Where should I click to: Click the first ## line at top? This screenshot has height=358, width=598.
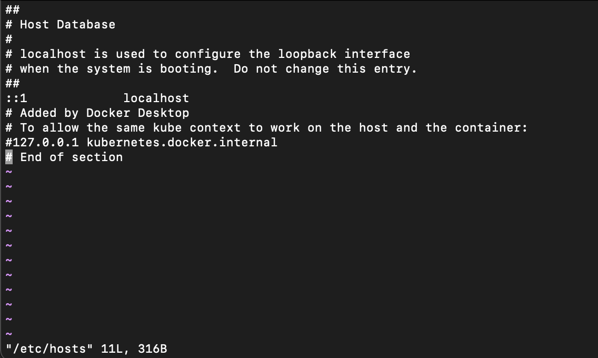tap(13, 9)
